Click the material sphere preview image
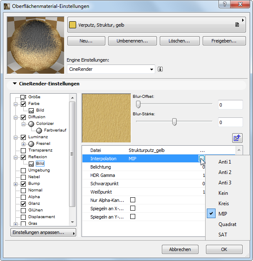This screenshot has height=261, width=253. (x=36, y=45)
